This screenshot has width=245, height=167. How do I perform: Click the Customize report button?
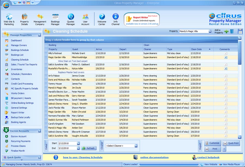pos(213,143)
